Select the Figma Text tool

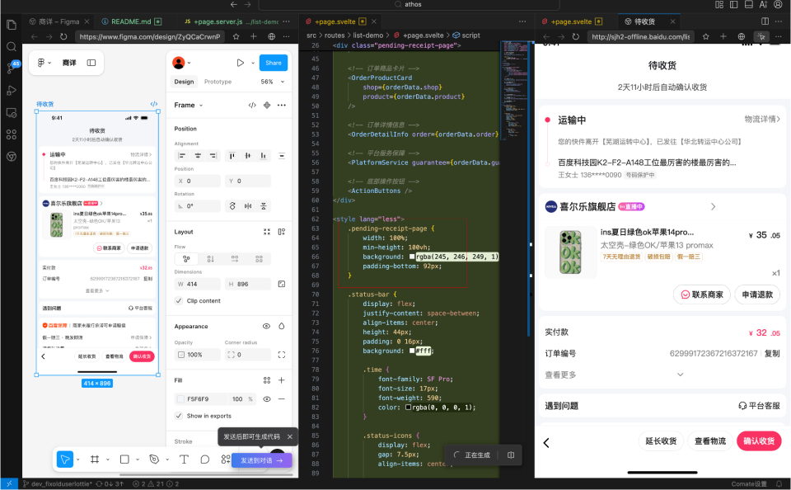point(184,459)
